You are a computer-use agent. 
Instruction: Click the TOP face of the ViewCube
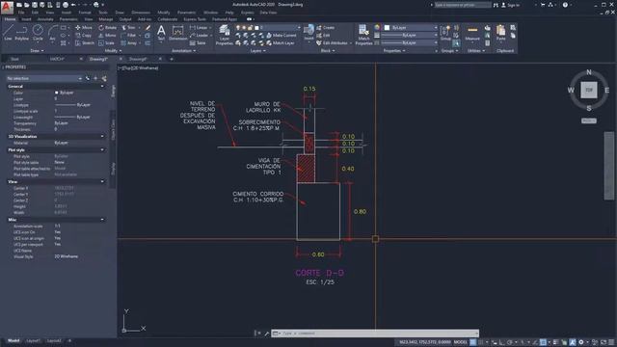pyautogui.click(x=589, y=90)
